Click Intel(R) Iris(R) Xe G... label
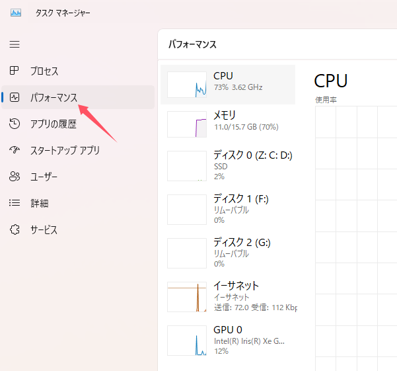The image size is (397, 371). pyautogui.click(x=249, y=341)
